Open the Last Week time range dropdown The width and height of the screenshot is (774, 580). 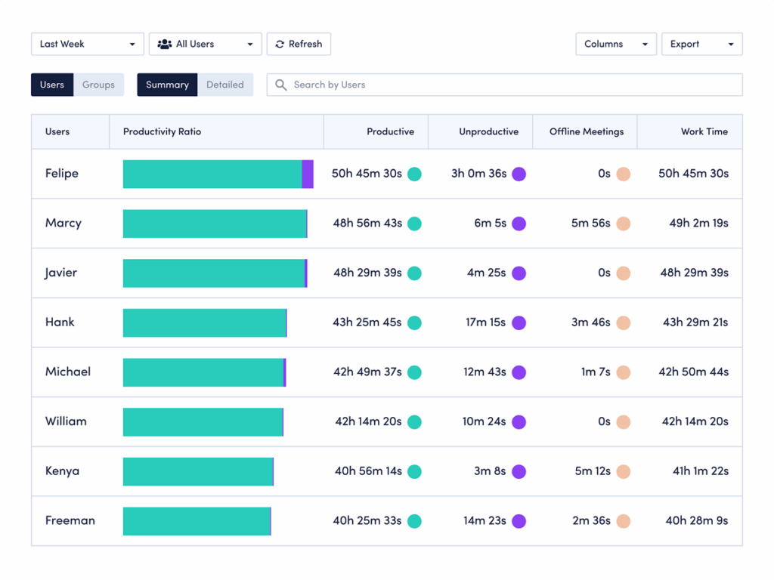click(87, 44)
